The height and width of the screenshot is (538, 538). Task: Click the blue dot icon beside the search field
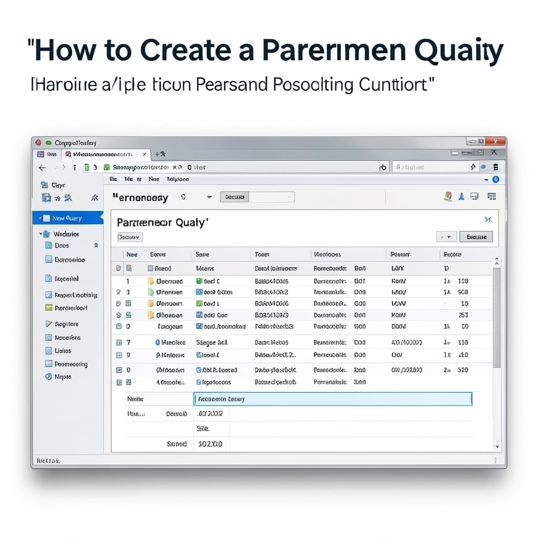[x=483, y=167]
